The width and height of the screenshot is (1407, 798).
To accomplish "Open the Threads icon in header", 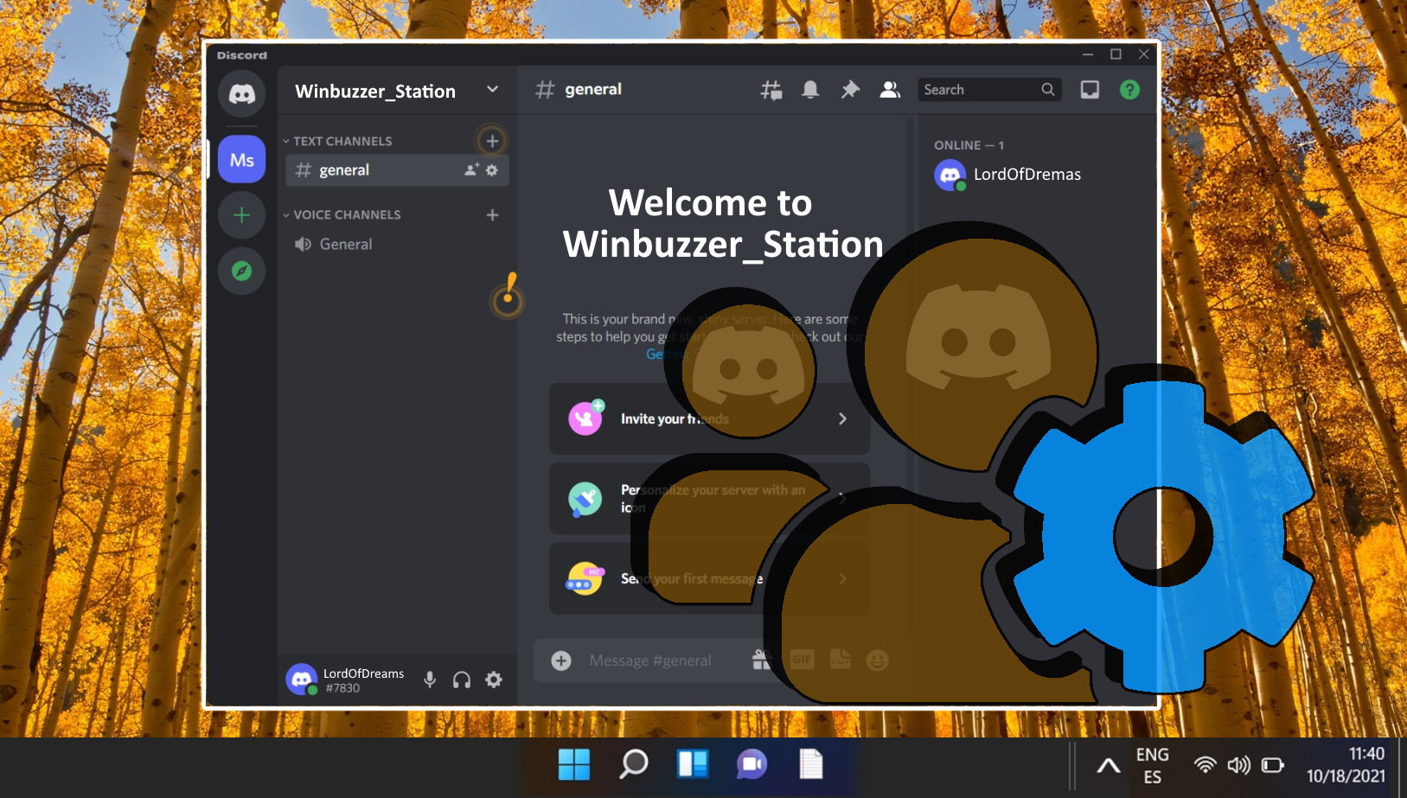I will [771, 90].
